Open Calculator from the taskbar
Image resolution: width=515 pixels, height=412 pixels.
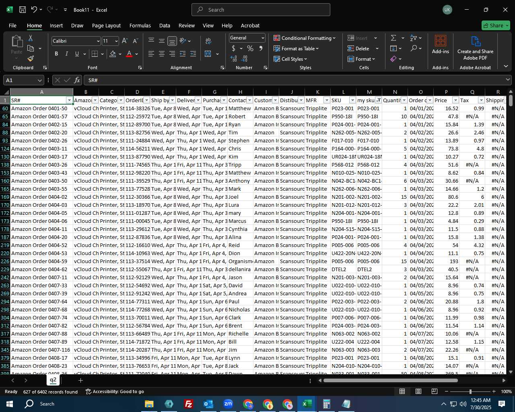(326, 404)
